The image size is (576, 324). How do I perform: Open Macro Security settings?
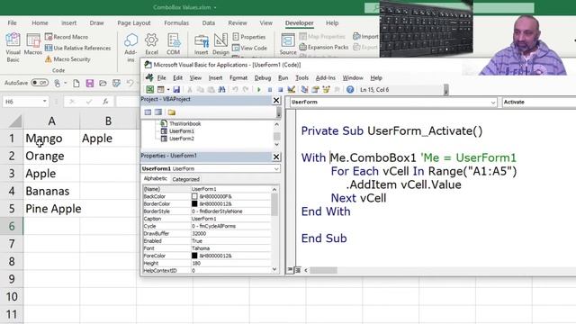(67, 58)
